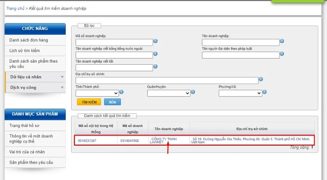Click help icon beside Địa chỉ trụ sở chính

(x=261, y=79)
